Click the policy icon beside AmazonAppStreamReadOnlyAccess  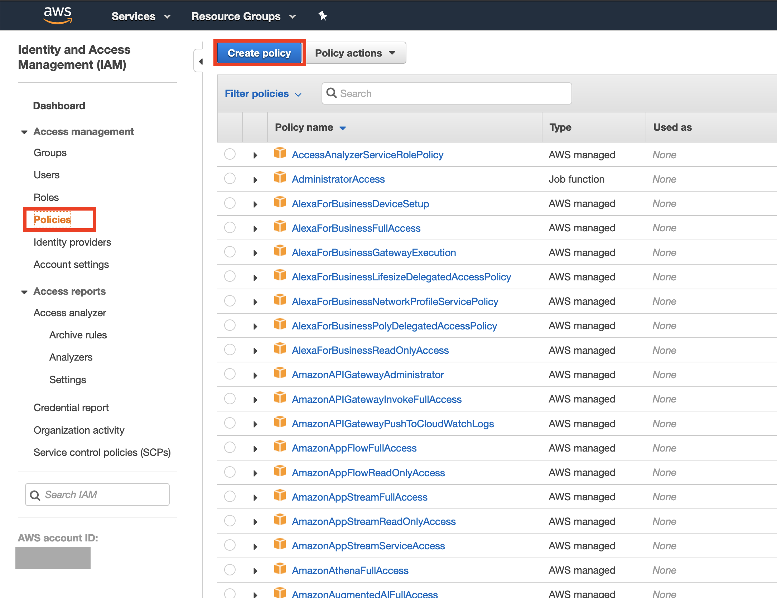point(280,520)
